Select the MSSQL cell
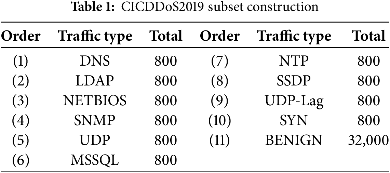Viewport: 390px width, 173px height. 95,160
